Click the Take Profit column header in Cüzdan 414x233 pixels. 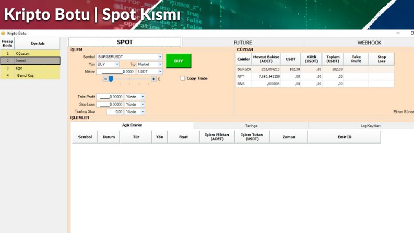tap(356, 59)
